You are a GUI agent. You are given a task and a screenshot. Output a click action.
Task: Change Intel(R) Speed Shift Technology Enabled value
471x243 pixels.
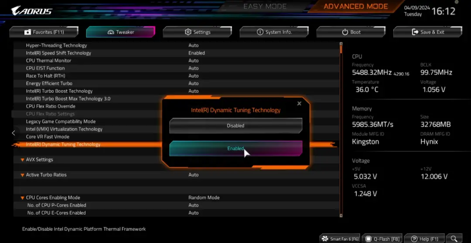point(197,53)
